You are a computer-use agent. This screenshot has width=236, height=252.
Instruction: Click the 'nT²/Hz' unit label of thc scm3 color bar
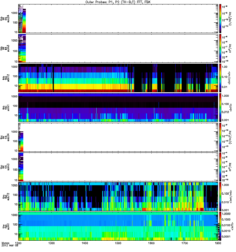[230, 167]
